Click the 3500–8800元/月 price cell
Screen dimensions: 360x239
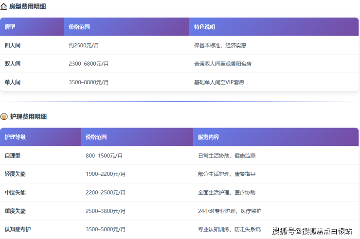89,82
